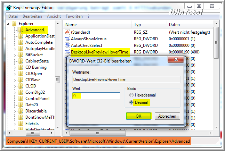225x151 pixels.
Task: Click values pane horizontal scroll right arrow
Action: click(210, 133)
